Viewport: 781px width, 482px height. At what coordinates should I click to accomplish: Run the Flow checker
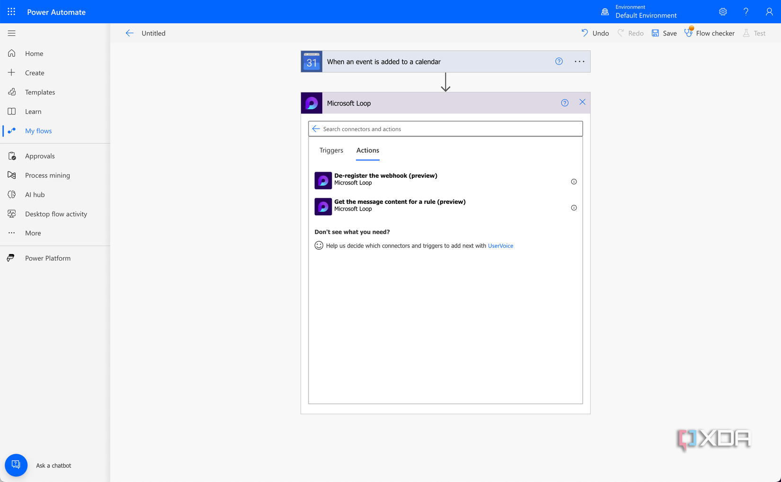[710, 33]
